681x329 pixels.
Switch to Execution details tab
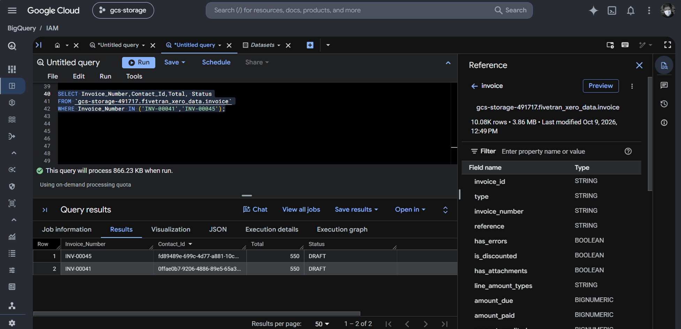pyautogui.click(x=272, y=229)
